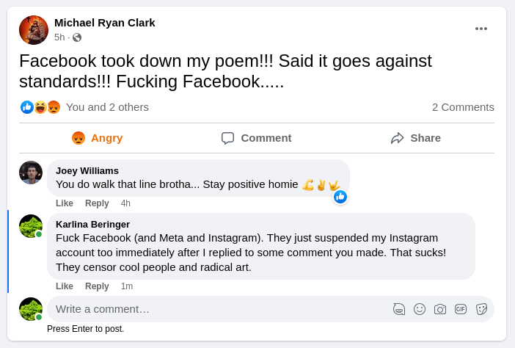The height and width of the screenshot is (348, 515).
Task: View the post's reaction emoji summary
Action: click(x=40, y=107)
